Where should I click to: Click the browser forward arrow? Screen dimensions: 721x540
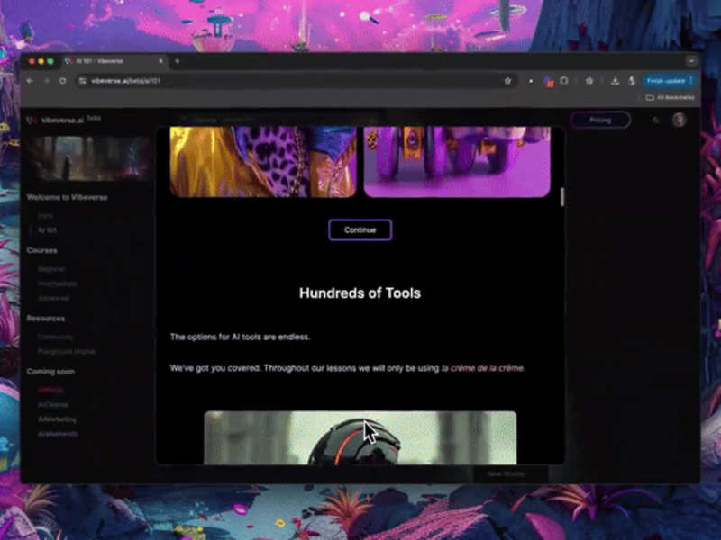pyautogui.click(x=47, y=81)
